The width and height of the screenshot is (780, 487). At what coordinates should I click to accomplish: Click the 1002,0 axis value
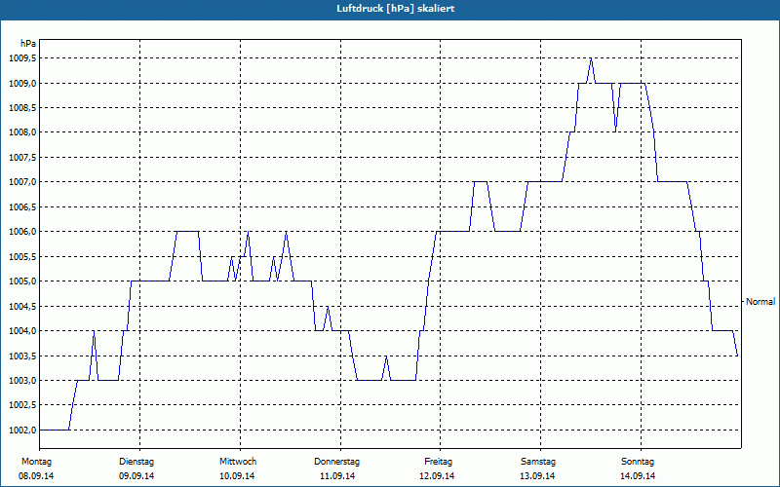(x=22, y=430)
